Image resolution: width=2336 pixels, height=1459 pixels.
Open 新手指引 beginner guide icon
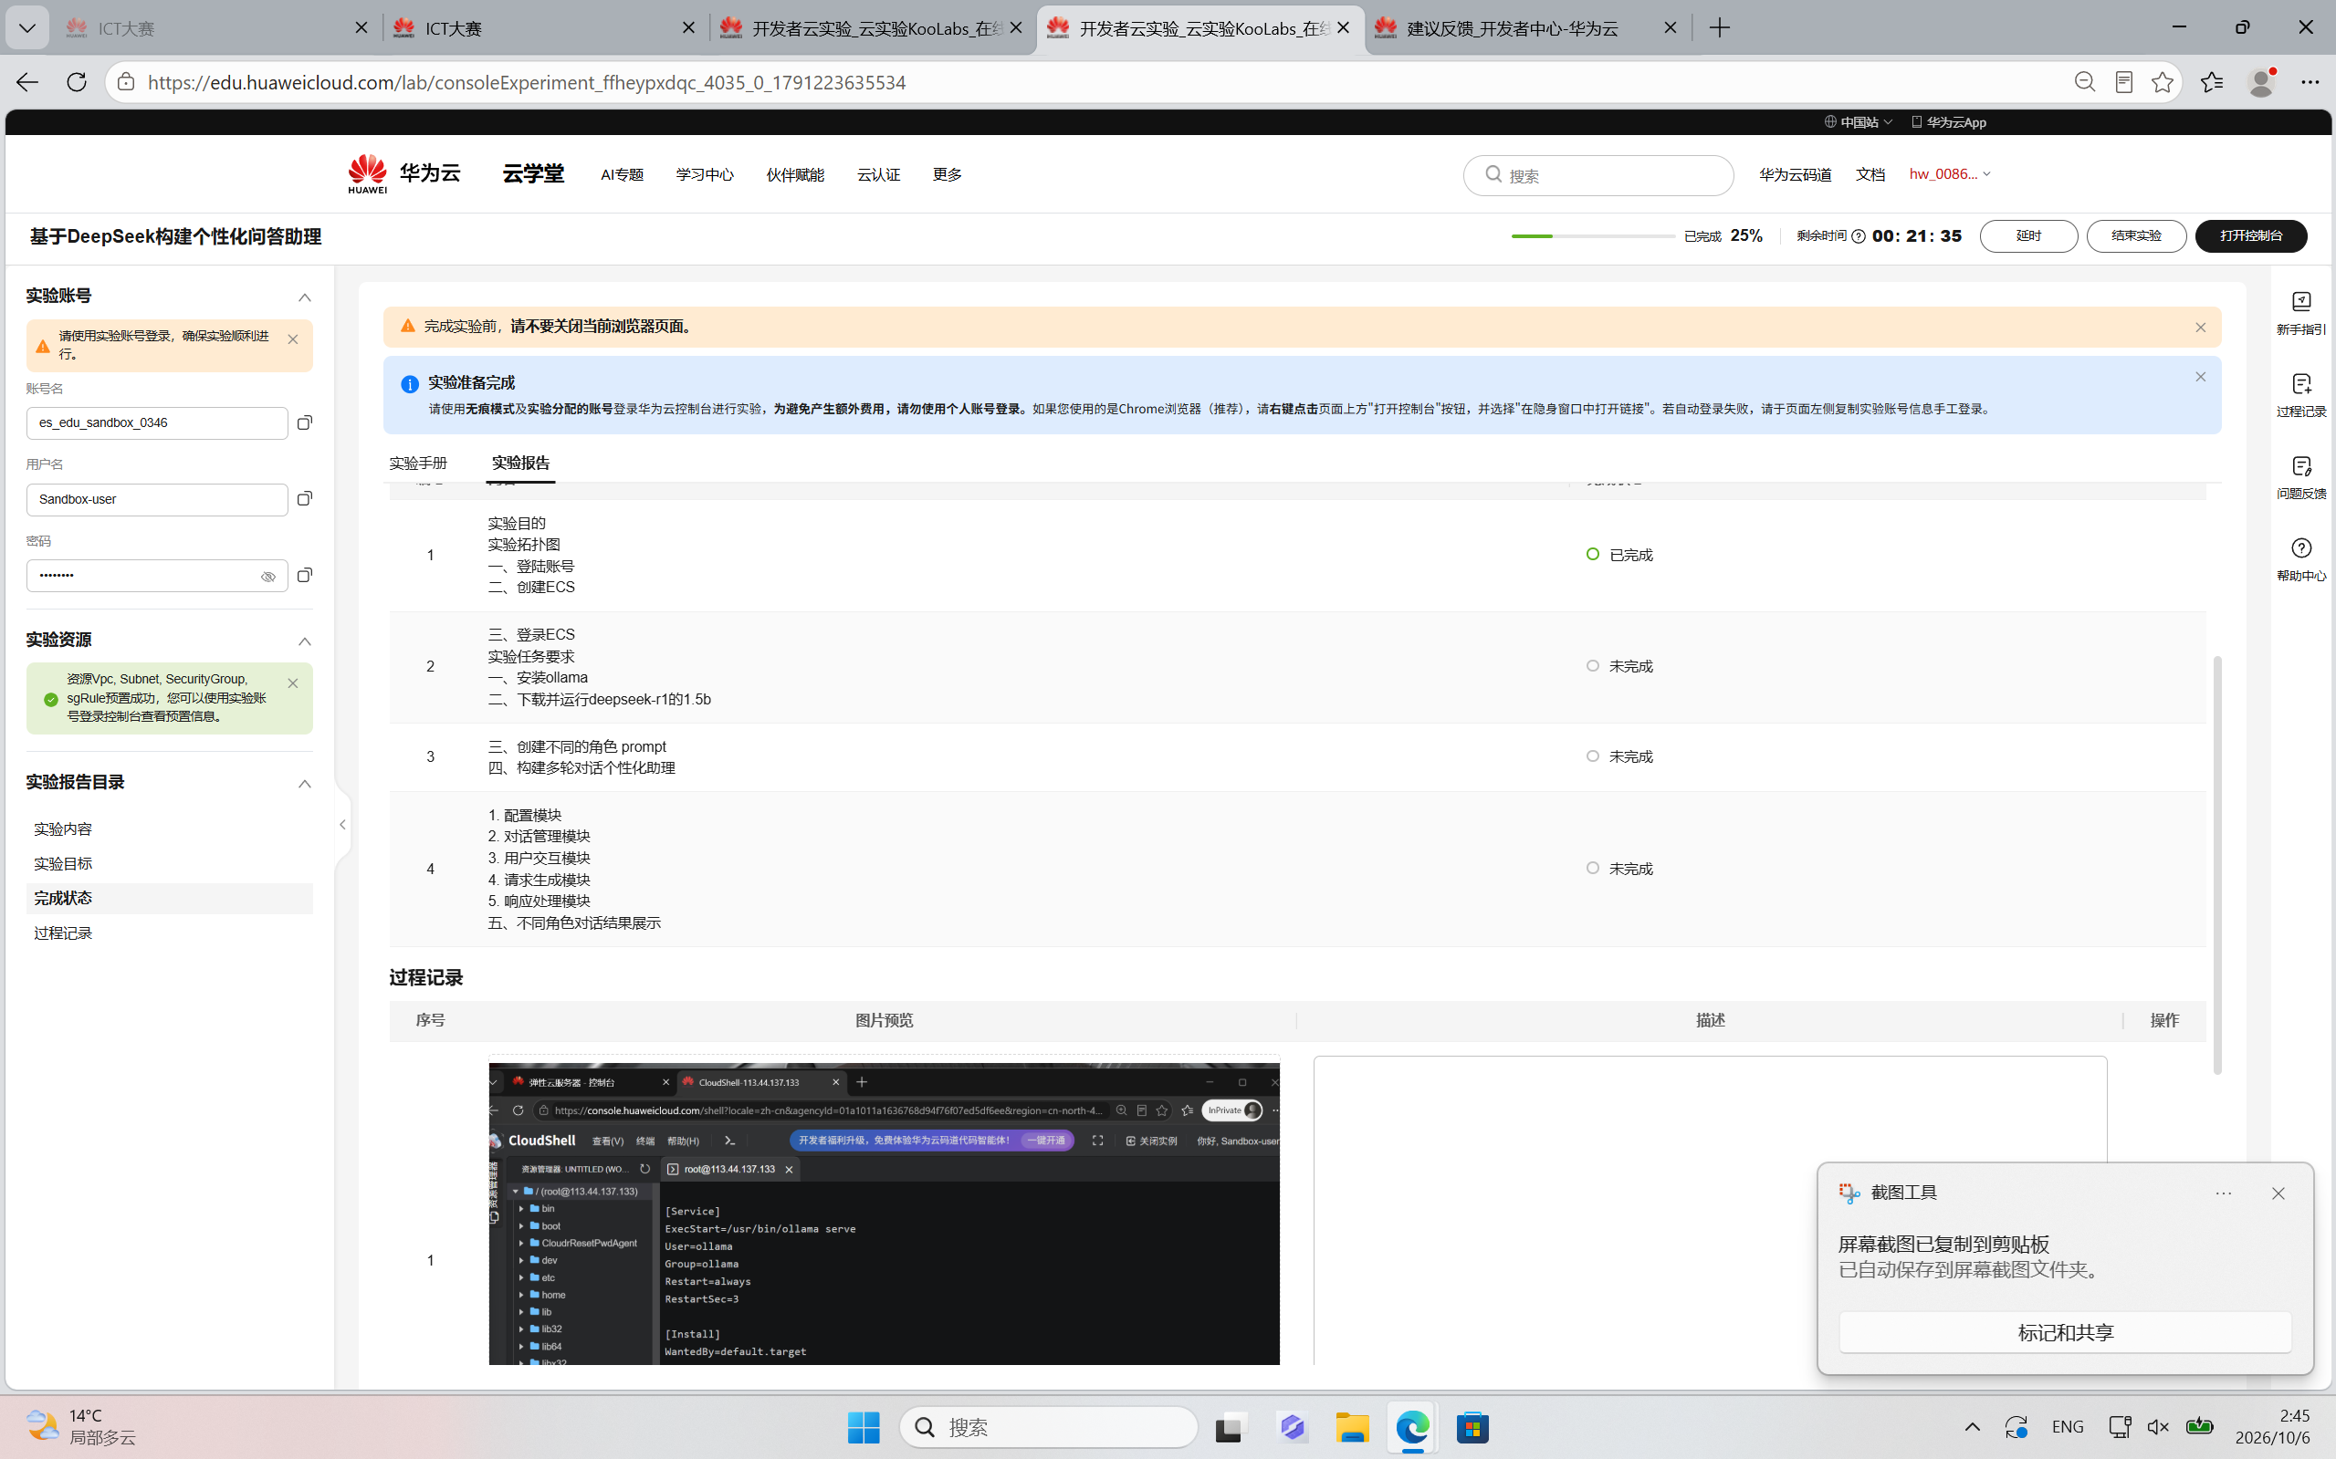(2301, 313)
